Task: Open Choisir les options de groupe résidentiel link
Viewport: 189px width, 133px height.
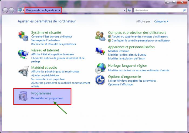Action: coord(58,60)
